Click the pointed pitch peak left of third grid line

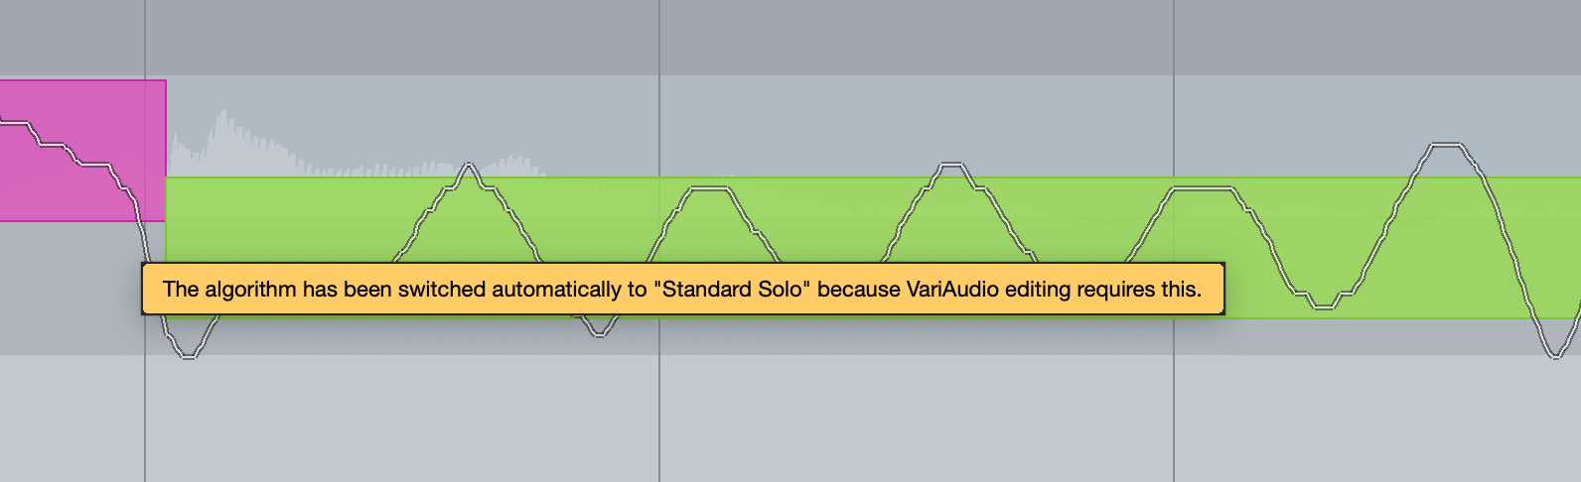(951, 164)
